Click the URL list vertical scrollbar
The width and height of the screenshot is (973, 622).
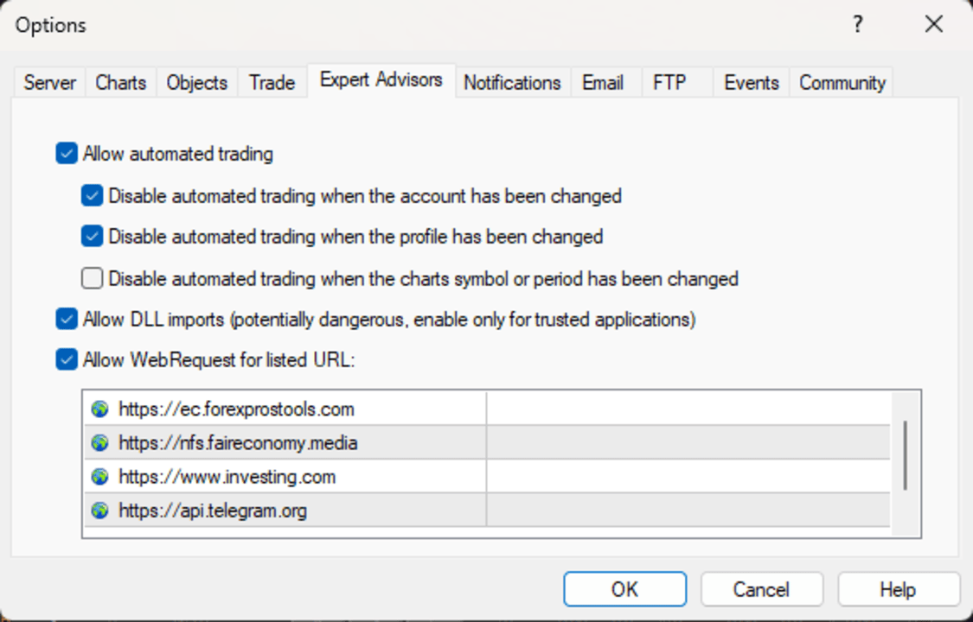click(905, 456)
